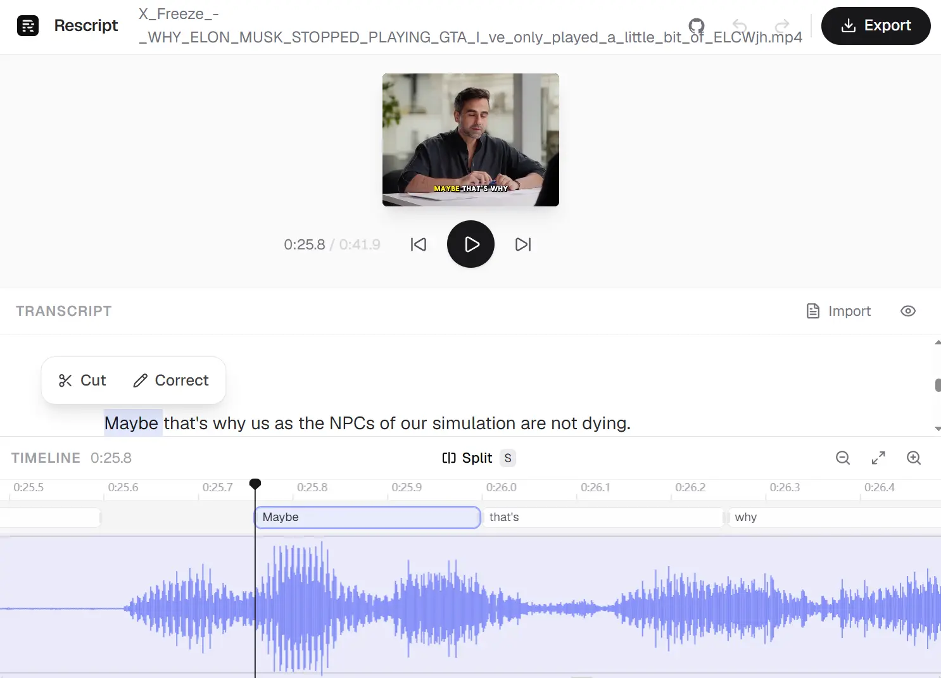Select the word Maybe in transcript
The height and width of the screenshot is (678, 941).
tap(132, 423)
